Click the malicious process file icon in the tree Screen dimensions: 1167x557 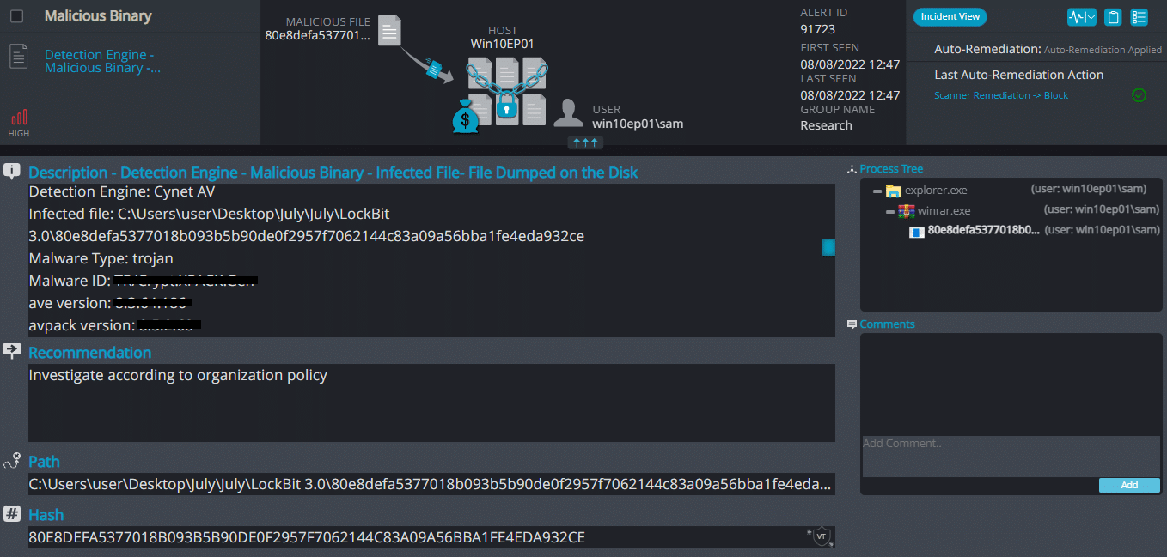[x=917, y=231]
